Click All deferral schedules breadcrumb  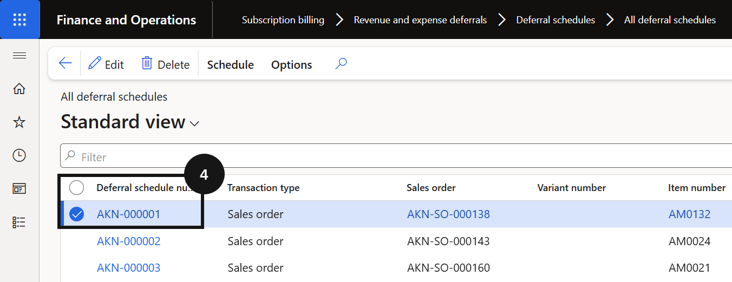click(670, 20)
